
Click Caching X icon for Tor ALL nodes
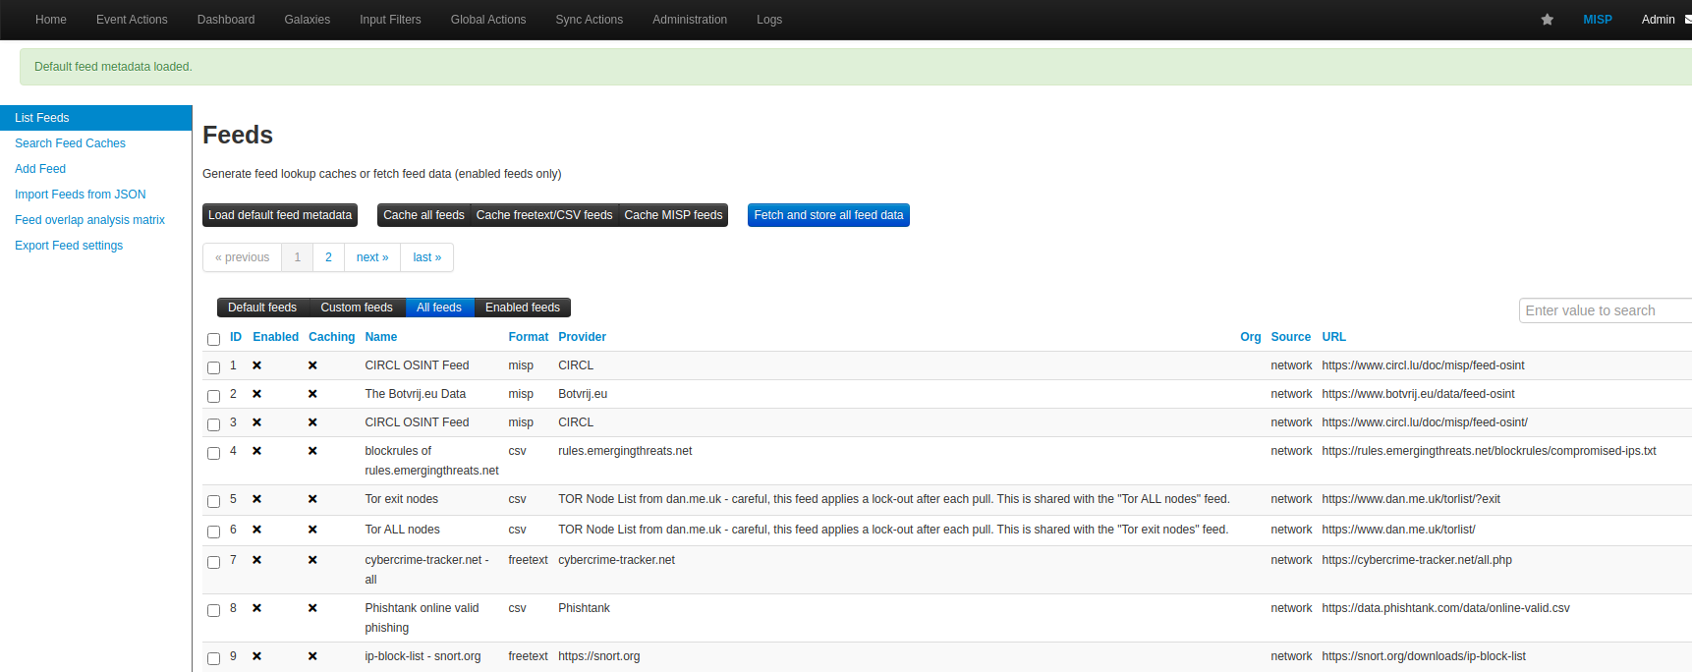[312, 530]
